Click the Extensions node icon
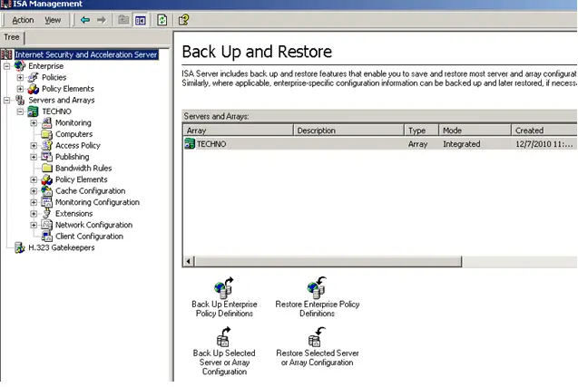The width and height of the screenshot is (578, 387). [x=47, y=214]
